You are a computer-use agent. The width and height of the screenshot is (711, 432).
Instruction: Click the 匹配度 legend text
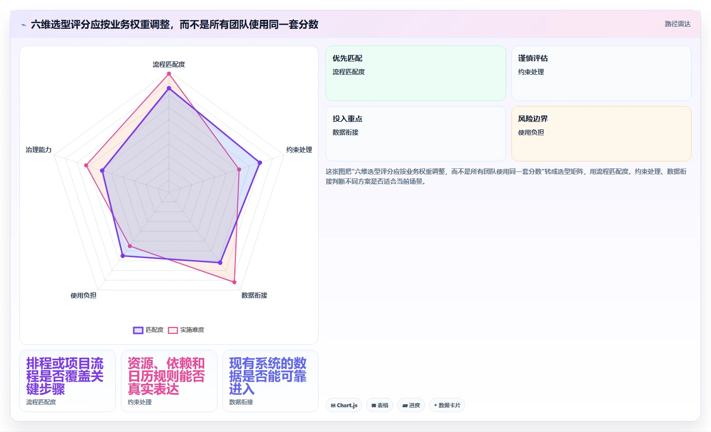click(155, 330)
